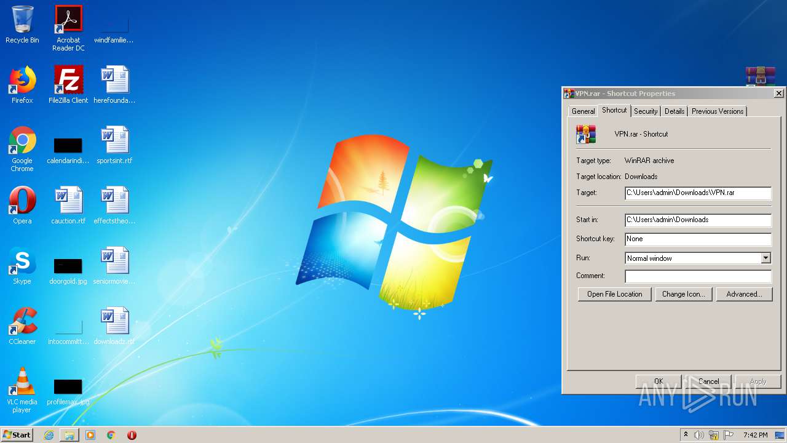Select the seniormovie document icon

pos(114,266)
